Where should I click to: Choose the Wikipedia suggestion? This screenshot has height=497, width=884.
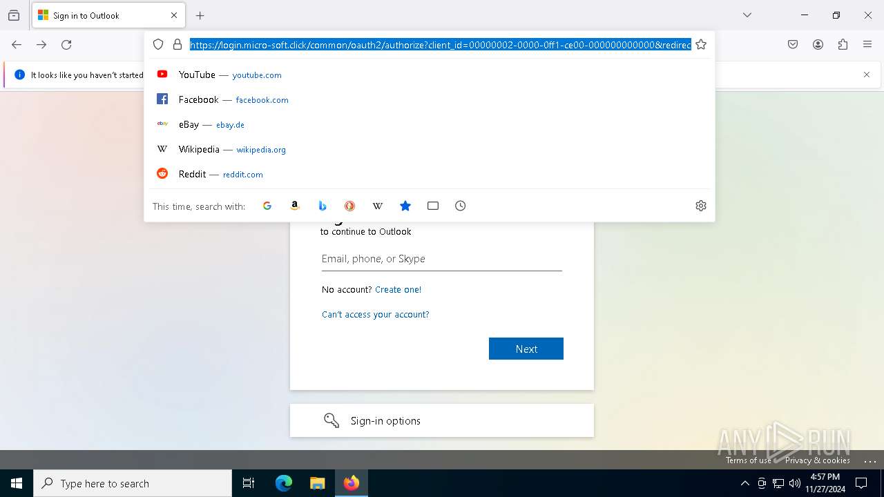[x=429, y=149]
